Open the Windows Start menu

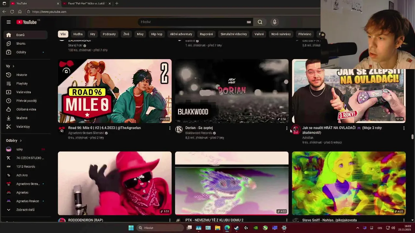131,228
